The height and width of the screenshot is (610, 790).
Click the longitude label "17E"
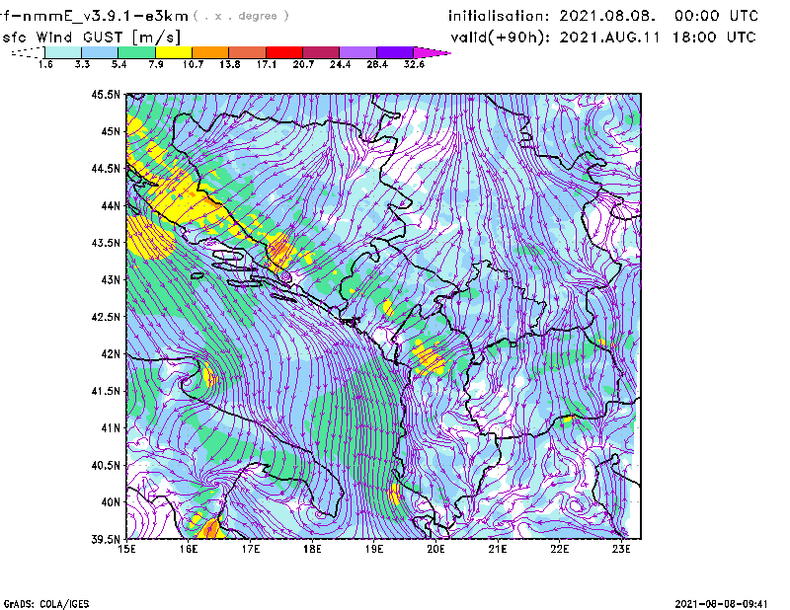[x=251, y=549]
